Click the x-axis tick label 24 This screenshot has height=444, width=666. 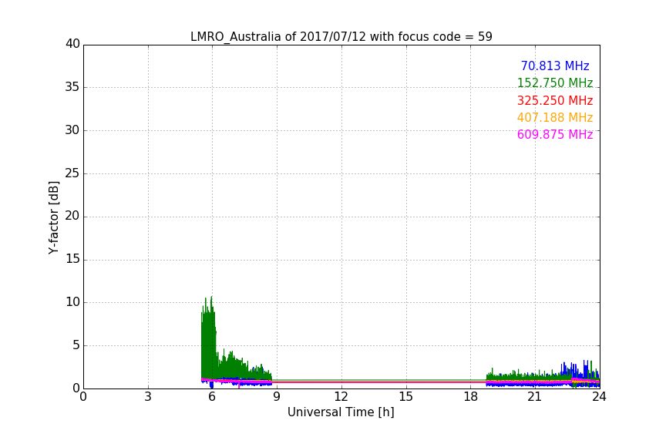[x=599, y=397]
